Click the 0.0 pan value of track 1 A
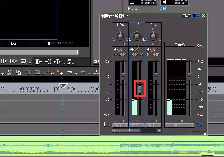The image size is (224, 157). click(138, 44)
